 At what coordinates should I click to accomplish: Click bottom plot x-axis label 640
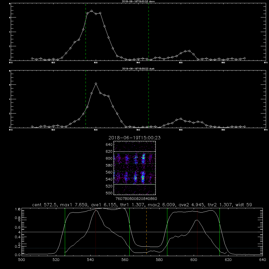[x=263, y=260]
